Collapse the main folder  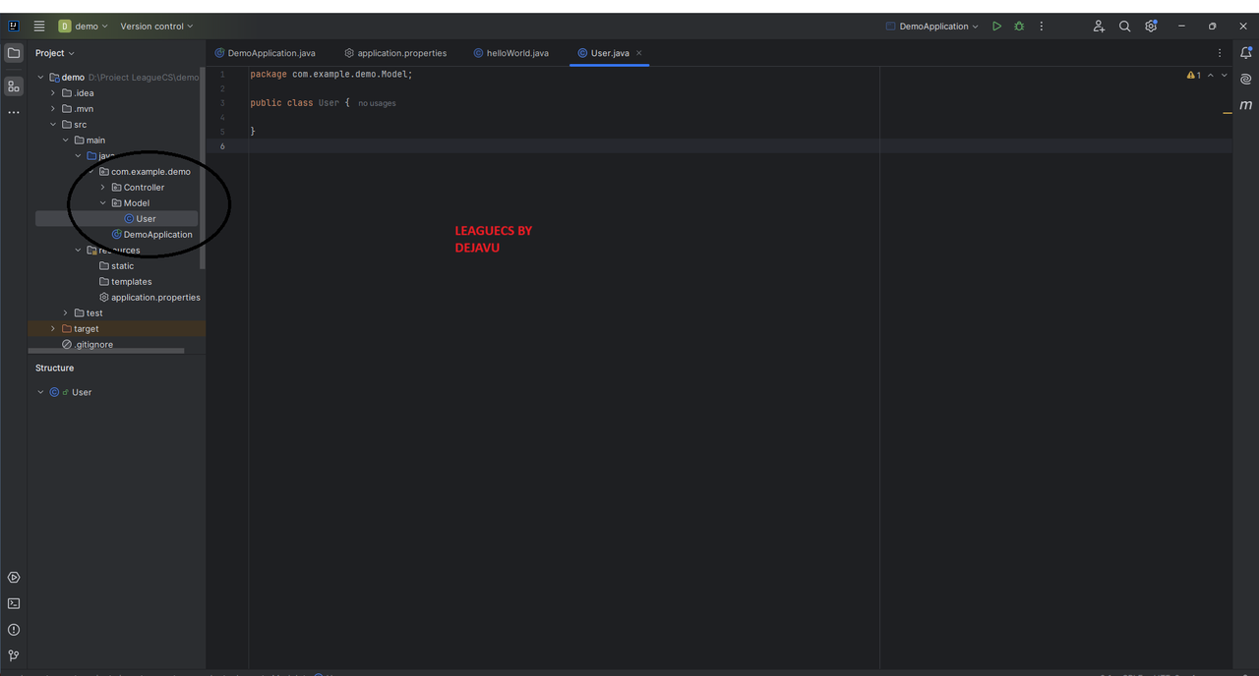tap(66, 141)
